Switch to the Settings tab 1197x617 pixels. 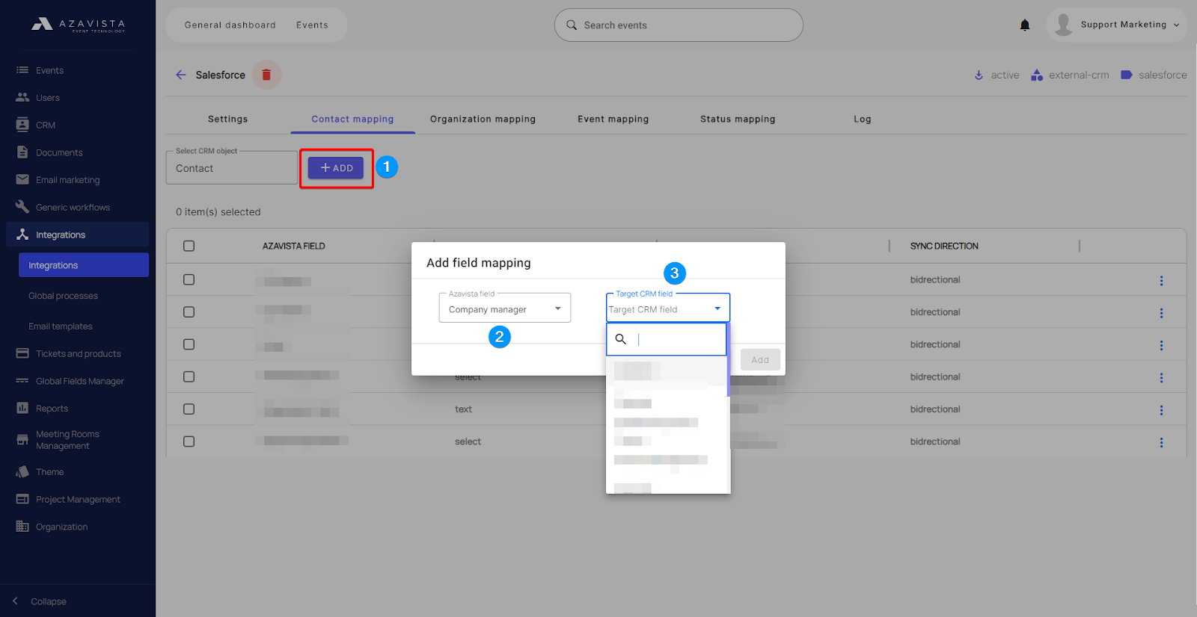[227, 119]
